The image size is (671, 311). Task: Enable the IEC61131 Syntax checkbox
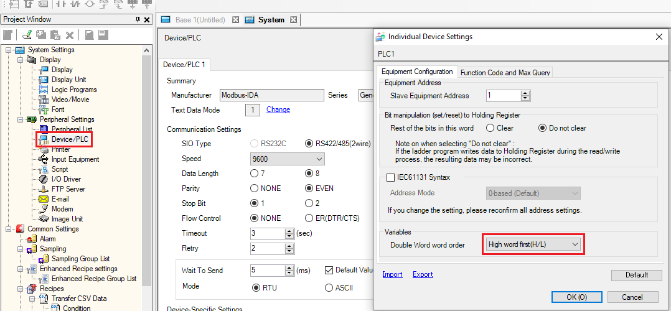(x=390, y=177)
